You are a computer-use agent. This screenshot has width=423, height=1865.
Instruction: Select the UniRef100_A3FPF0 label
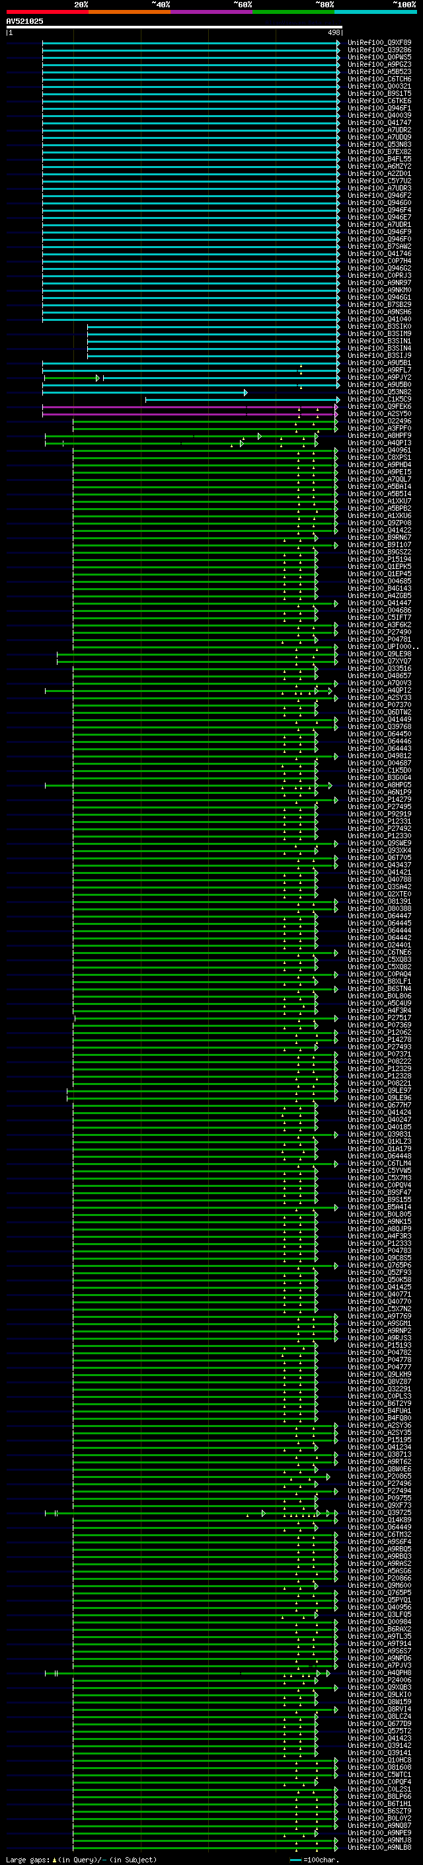379,429
